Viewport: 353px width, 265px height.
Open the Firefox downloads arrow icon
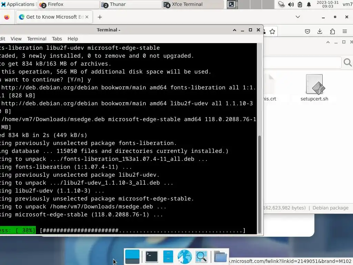320,31
